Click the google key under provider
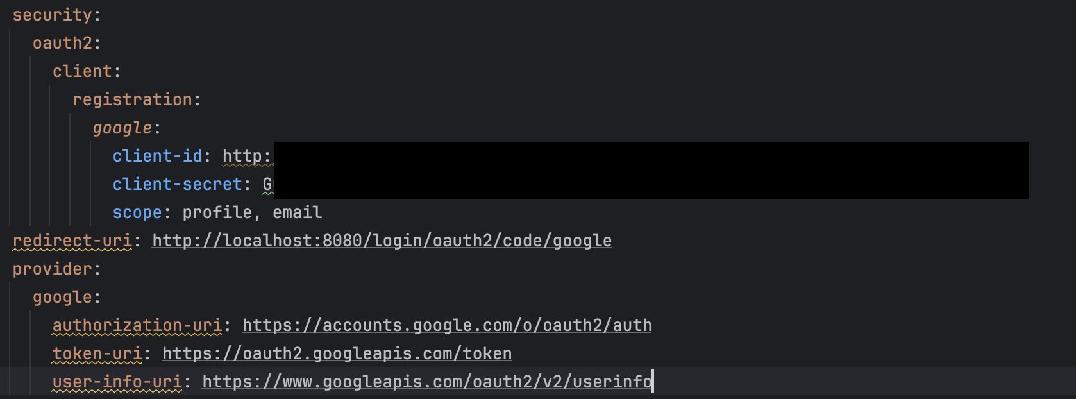1076x399 pixels. click(x=63, y=297)
